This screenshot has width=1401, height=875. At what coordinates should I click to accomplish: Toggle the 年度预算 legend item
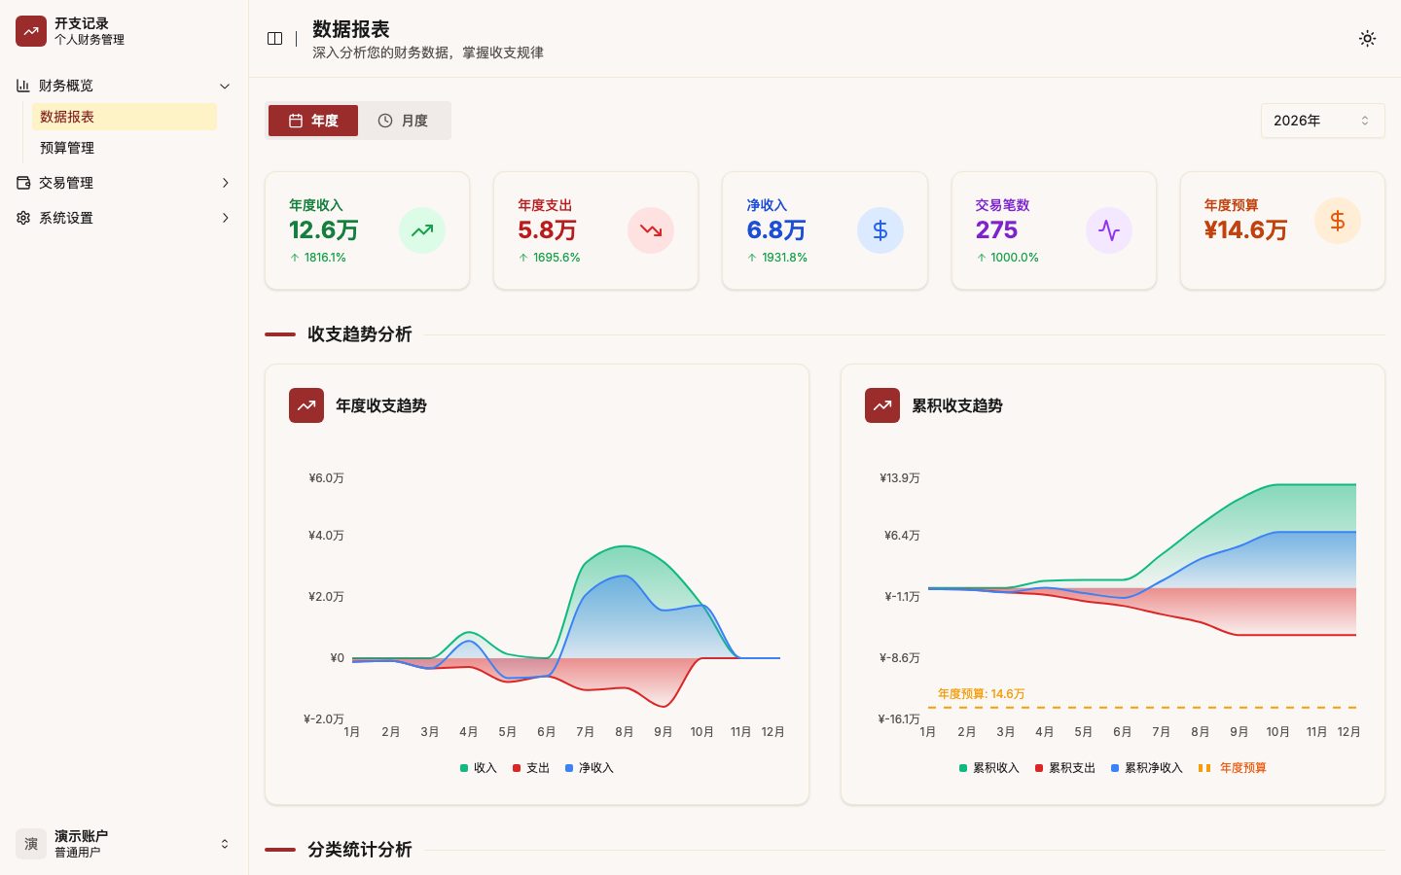(x=1233, y=768)
